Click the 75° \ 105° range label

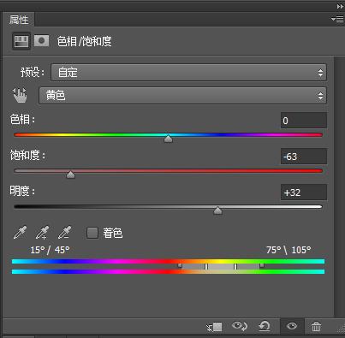click(288, 250)
